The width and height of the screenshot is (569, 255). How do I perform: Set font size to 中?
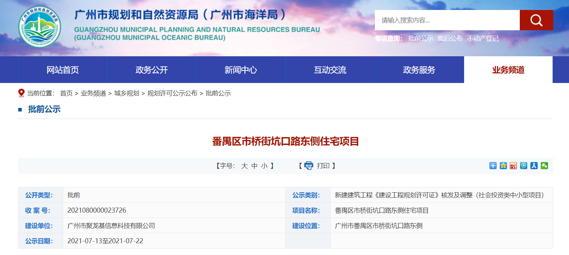point(254,166)
